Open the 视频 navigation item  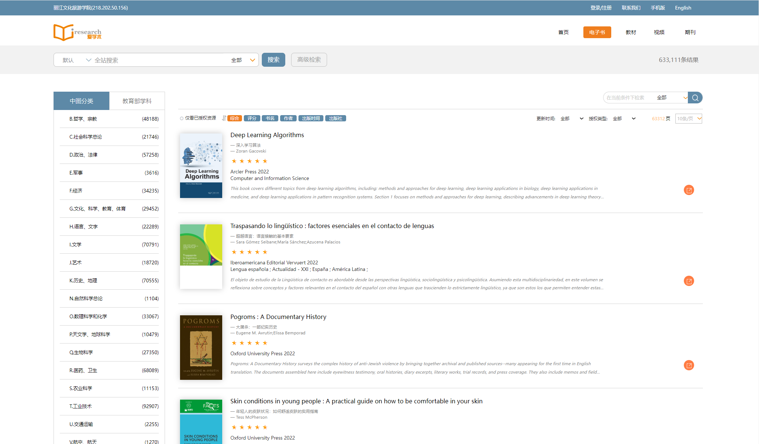659,32
